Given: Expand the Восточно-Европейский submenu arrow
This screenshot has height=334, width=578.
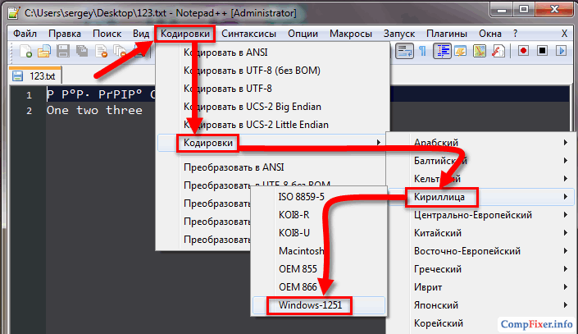Looking at the screenshot, I should (x=566, y=251).
